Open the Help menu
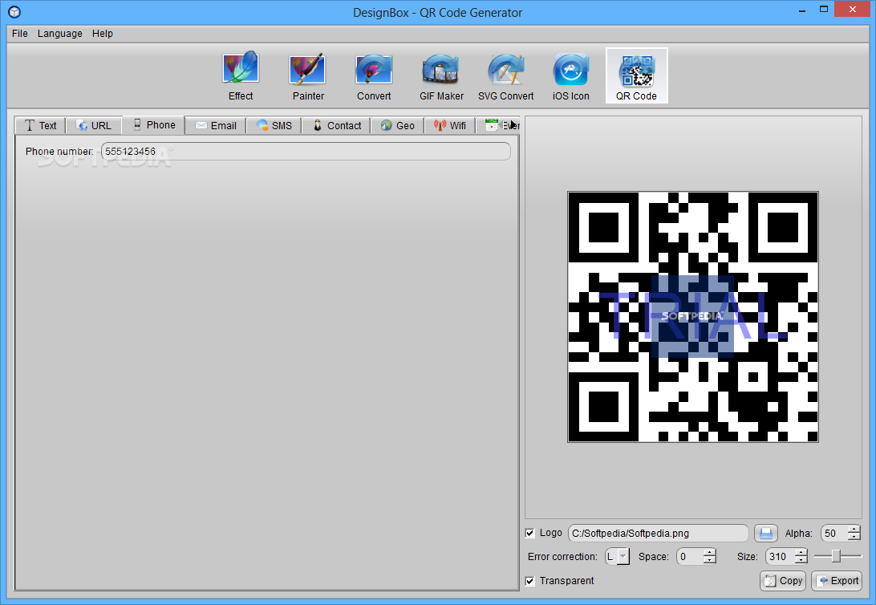This screenshot has width=876, height=605. click(x=102, y=34)
